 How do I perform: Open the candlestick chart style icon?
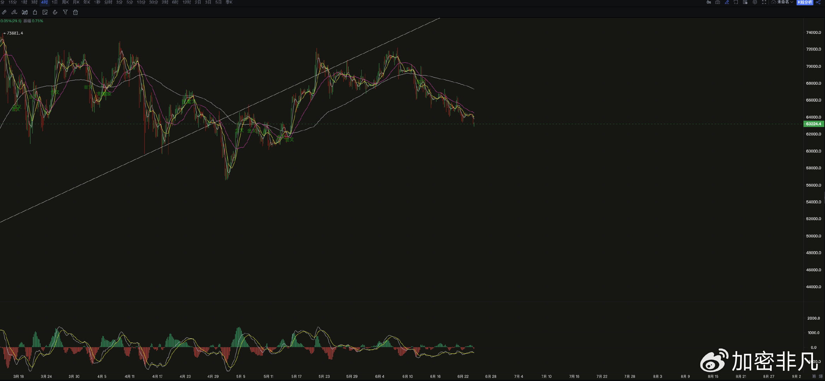[25, 12]
